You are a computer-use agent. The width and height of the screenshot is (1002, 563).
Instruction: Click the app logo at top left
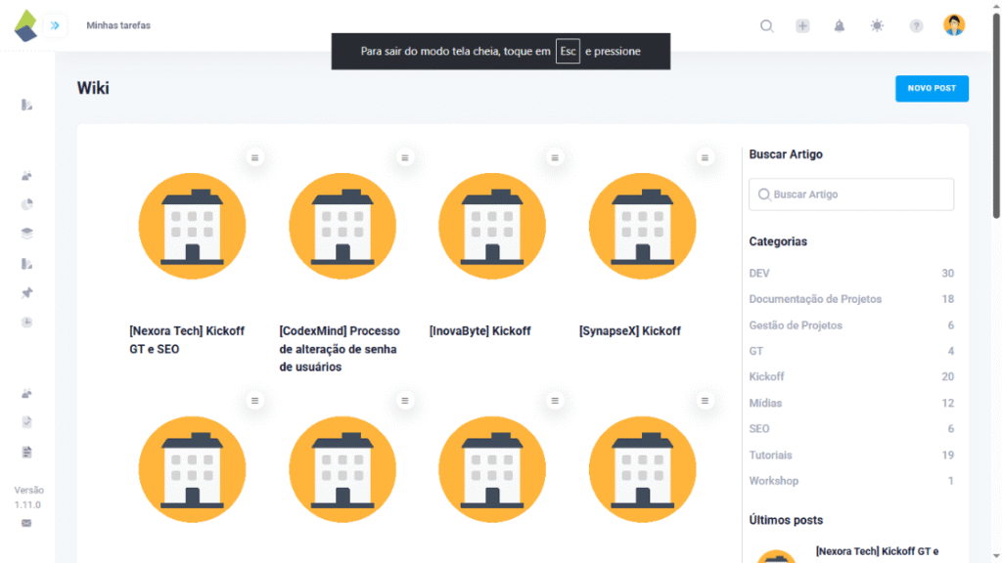tap(25, 25)
